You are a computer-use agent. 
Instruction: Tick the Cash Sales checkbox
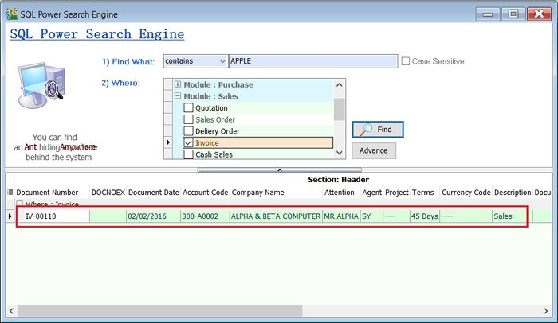pyautogui.click(x=189, y=154)
